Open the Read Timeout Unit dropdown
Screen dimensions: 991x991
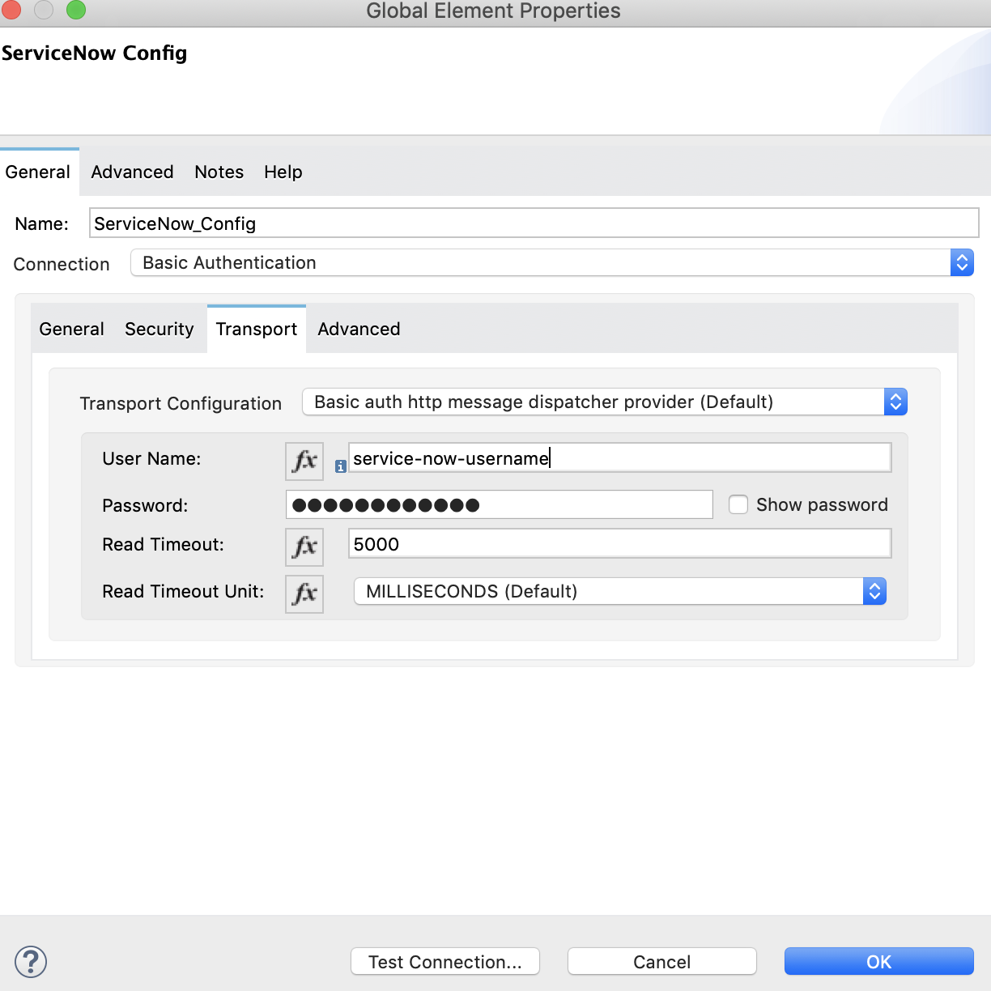874,591
